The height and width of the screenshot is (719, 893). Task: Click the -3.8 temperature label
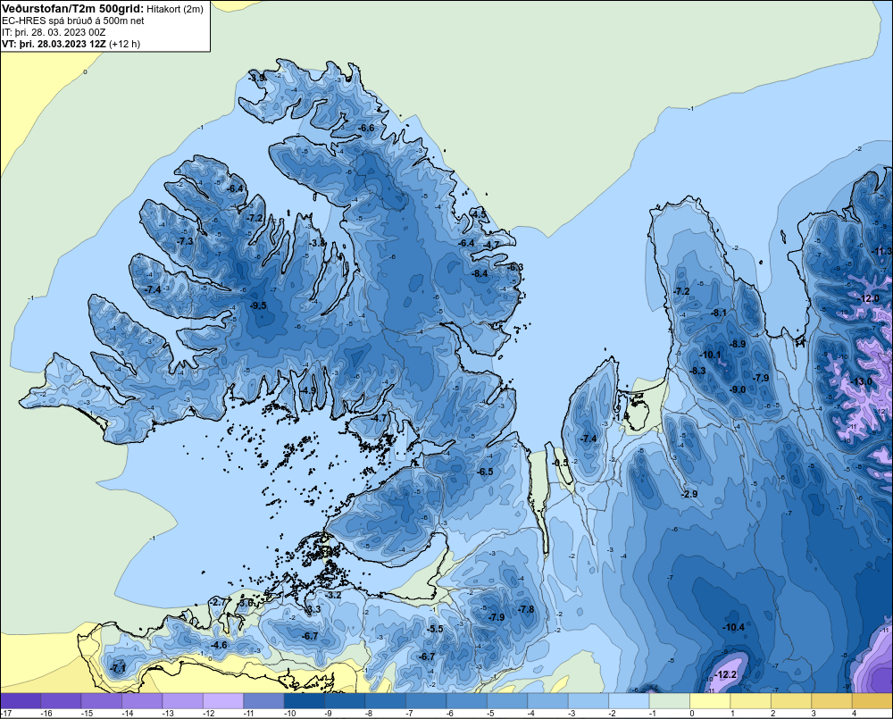point(317,243)
